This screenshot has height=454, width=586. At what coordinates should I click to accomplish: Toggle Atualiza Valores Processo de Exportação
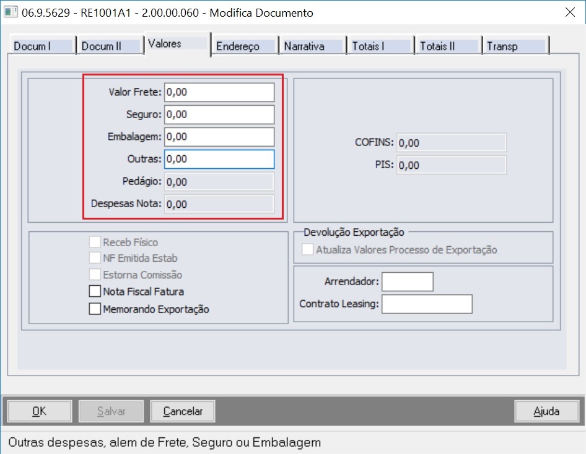point(308,249)
